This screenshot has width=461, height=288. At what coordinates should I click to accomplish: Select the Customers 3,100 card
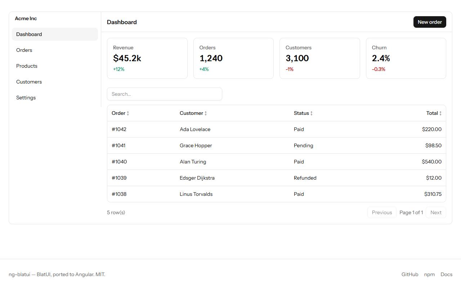[x=320, y=58]
